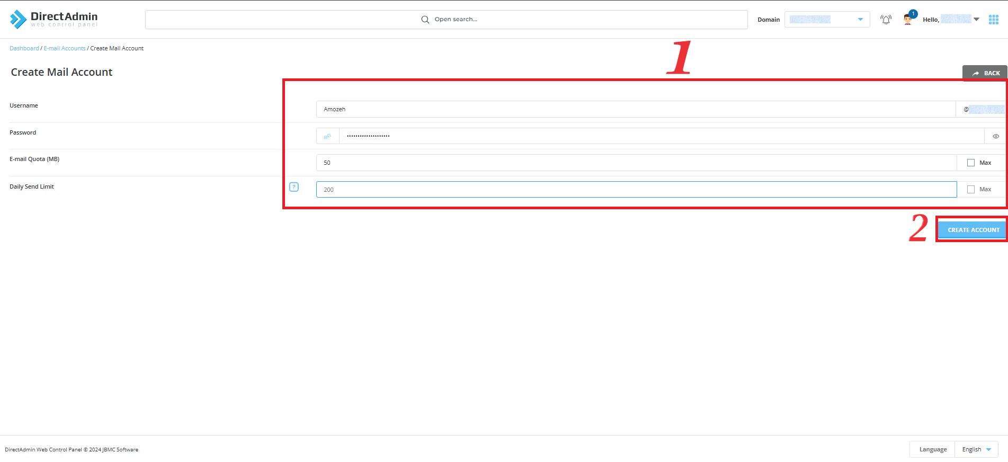
Task: Go to Dashboard breadcrumb link
Action: pos(24,48)
